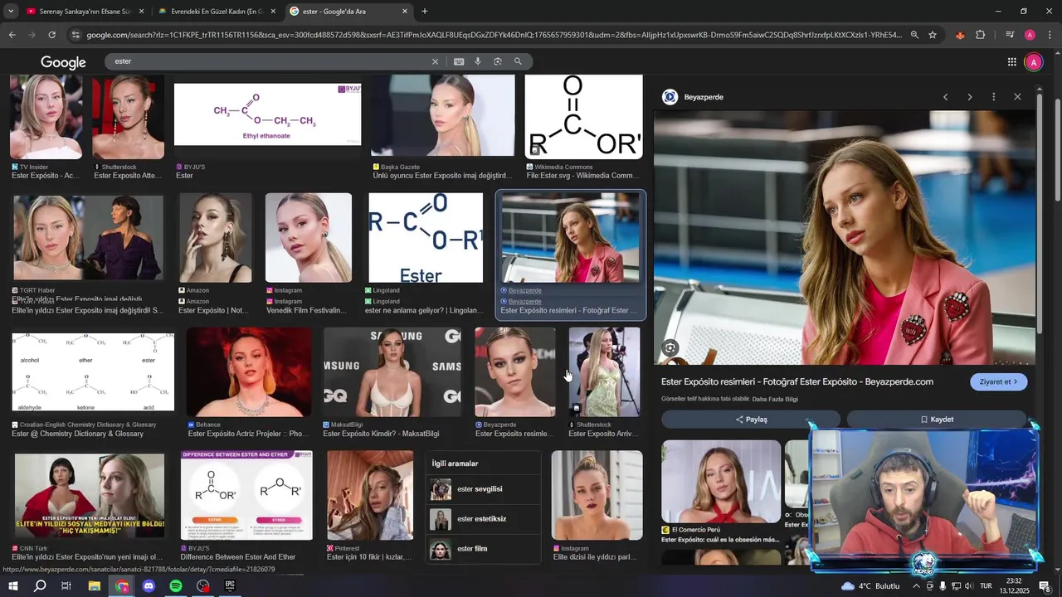Click the Ziyaret et button

(999, 382)
